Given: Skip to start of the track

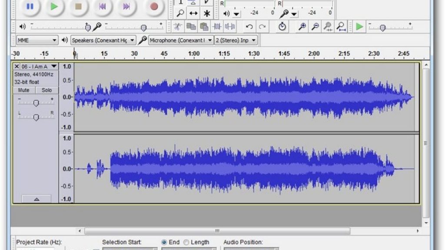Looking at the screenshot, I should point(103,6).
